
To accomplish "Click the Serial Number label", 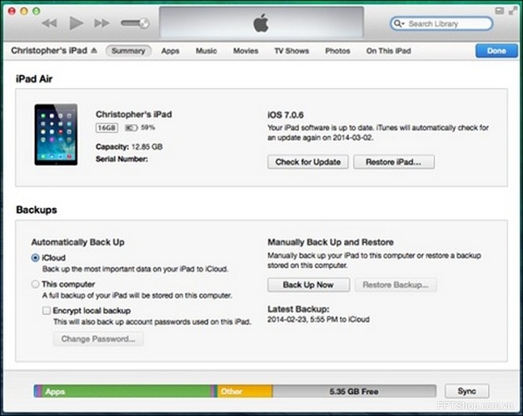I will 122,159.
